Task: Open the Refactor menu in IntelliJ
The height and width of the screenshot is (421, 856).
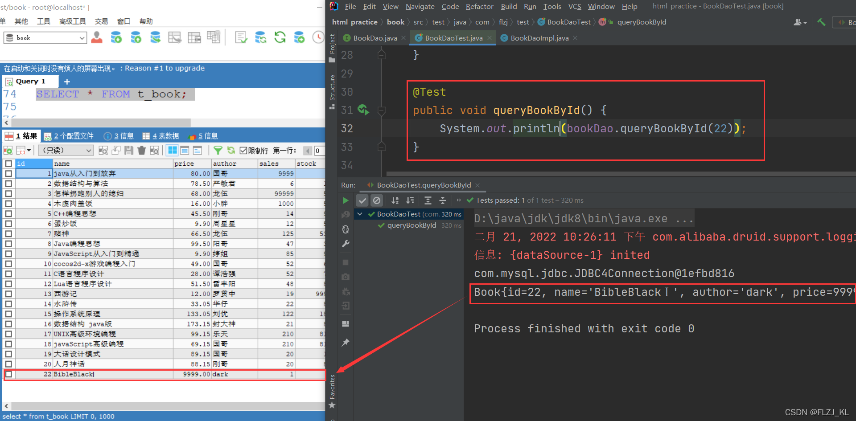Action: (479, 6)
